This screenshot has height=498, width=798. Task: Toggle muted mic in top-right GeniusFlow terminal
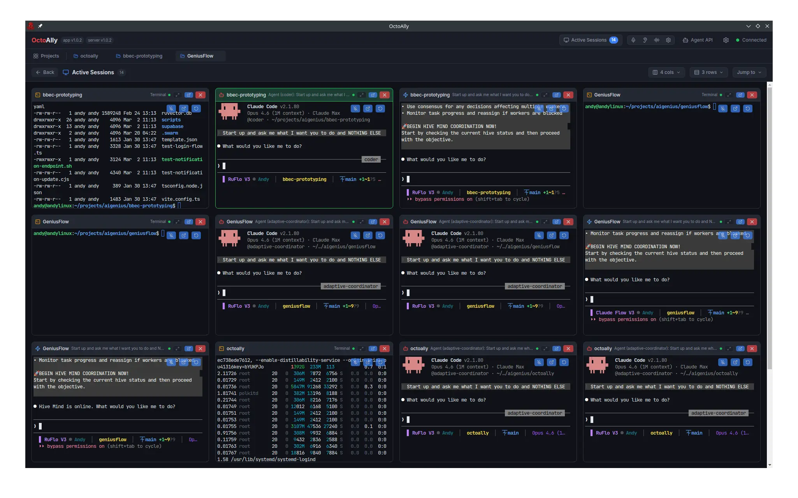pos(723,109)
